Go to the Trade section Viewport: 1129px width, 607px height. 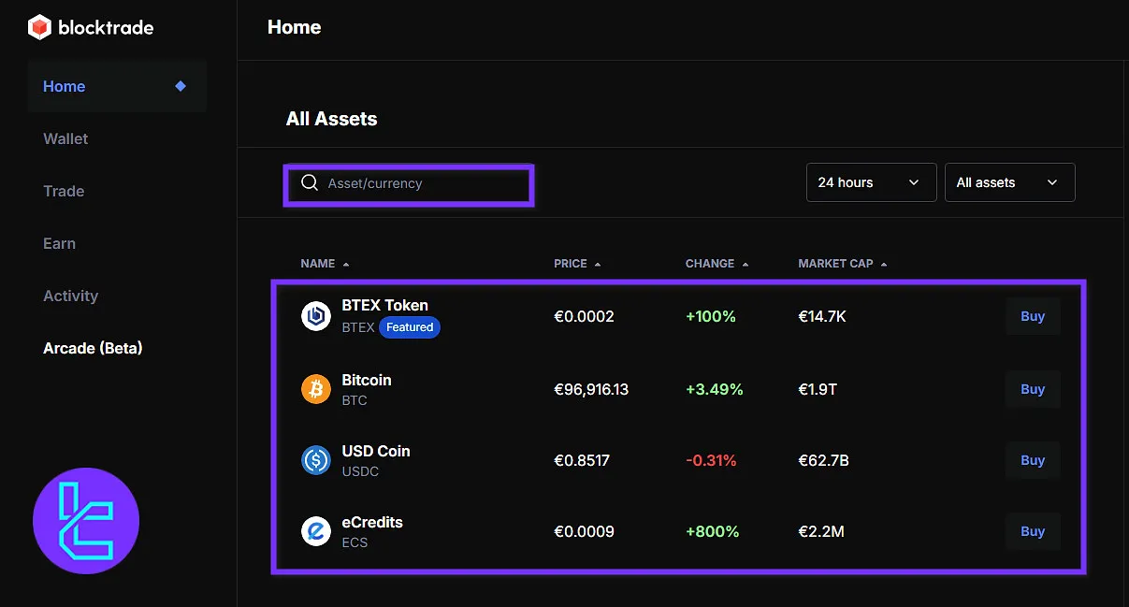[64, 191]
